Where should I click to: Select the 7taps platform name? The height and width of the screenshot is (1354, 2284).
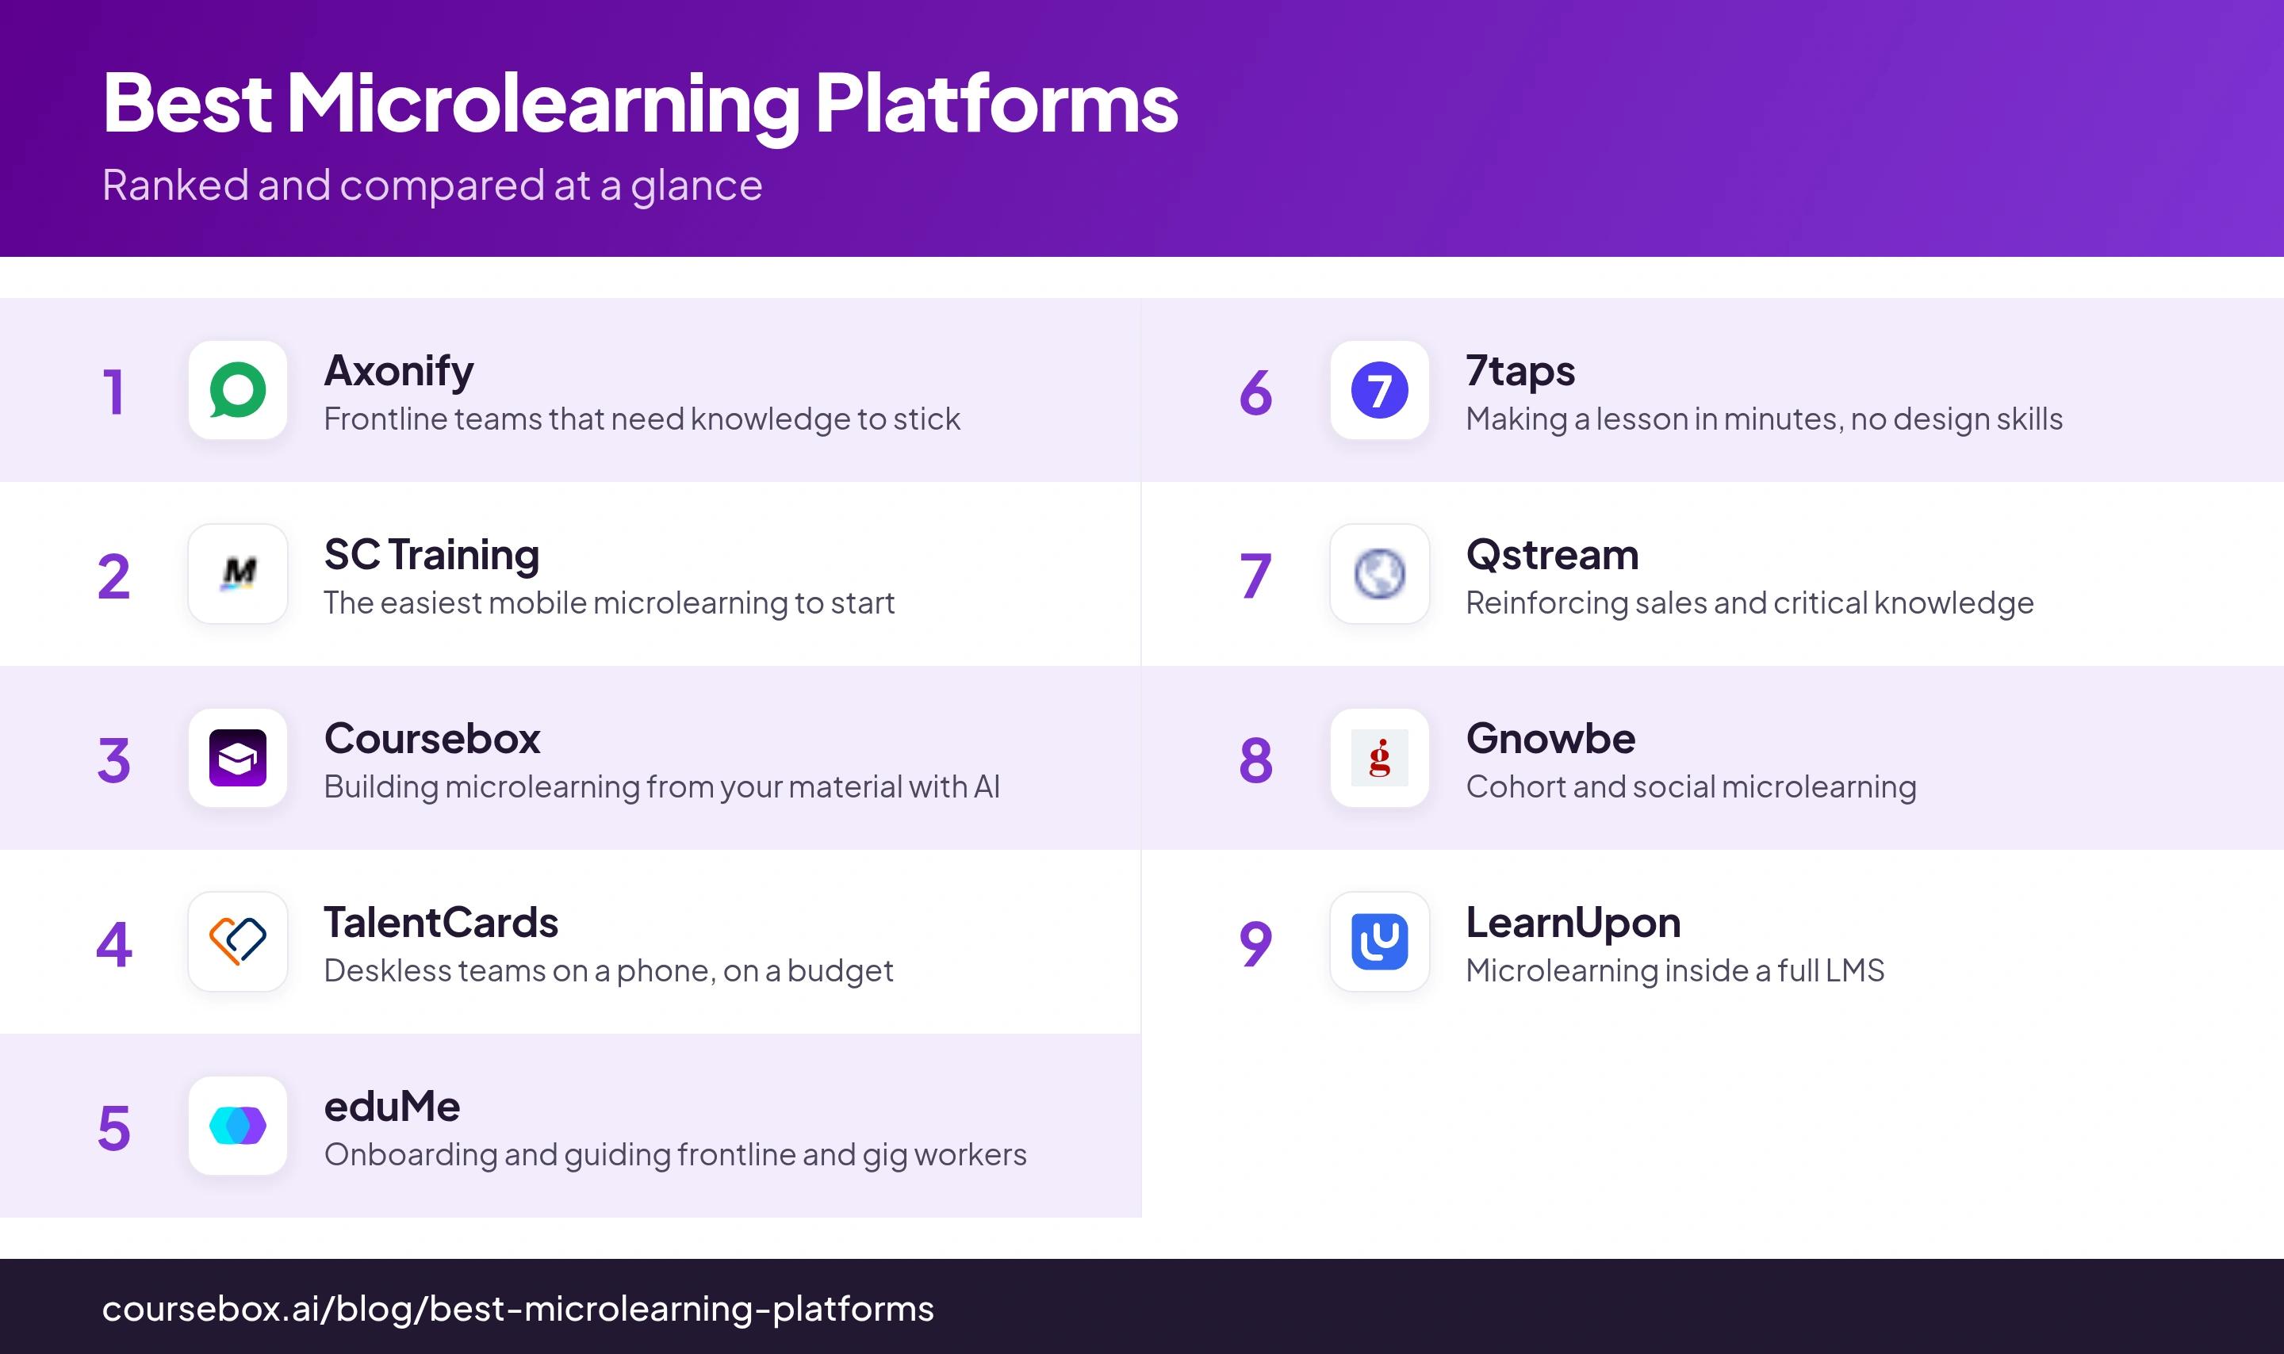[1520, 371]
